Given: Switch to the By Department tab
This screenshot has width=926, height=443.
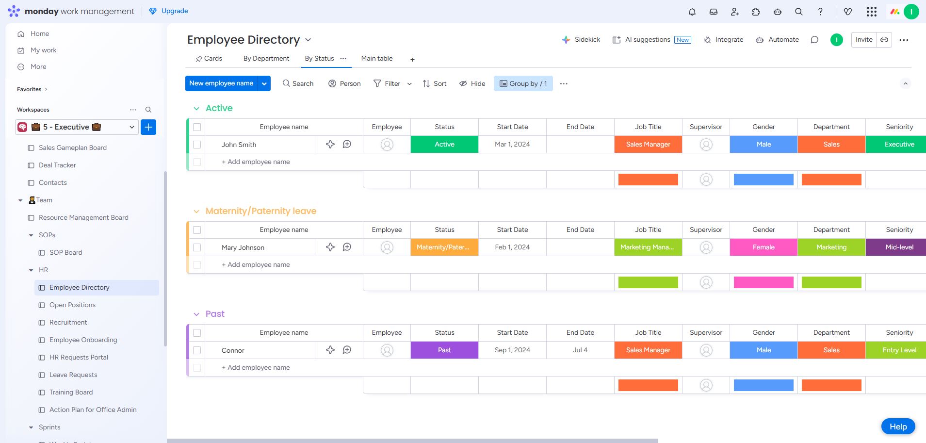Looking at the screenshot, I should (x=266, y=59).
